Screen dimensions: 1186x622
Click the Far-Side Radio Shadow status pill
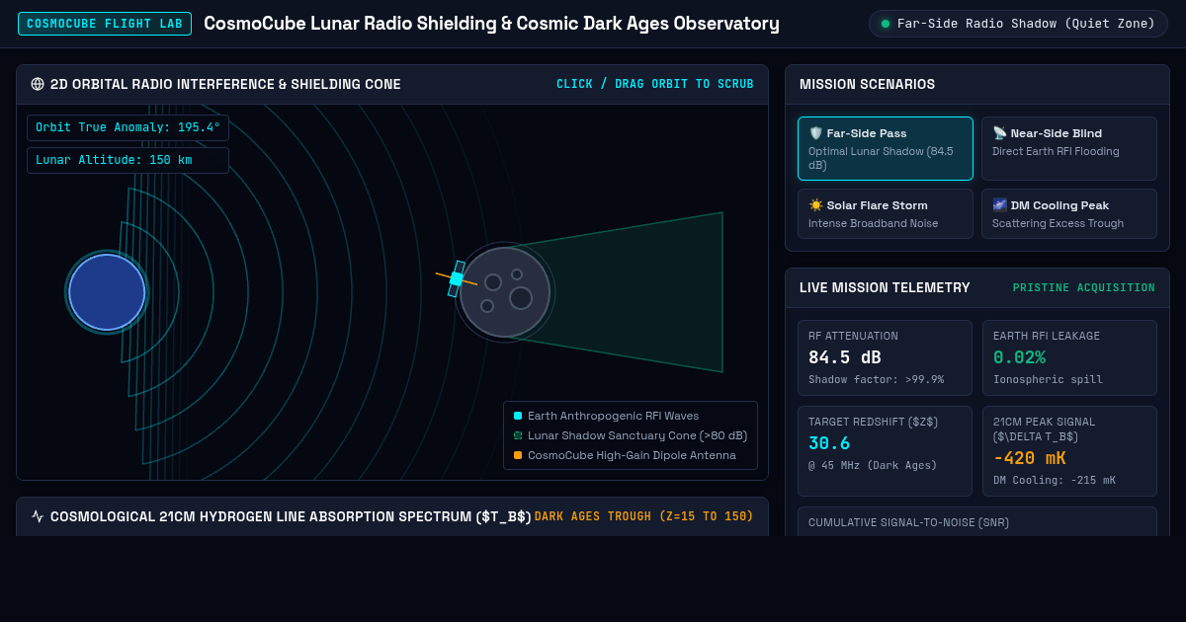1018,24
